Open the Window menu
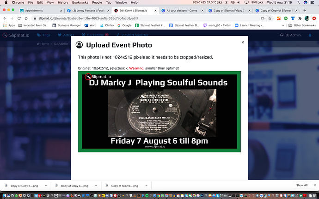This screenshot has width=319, height=199. (121, 2)
